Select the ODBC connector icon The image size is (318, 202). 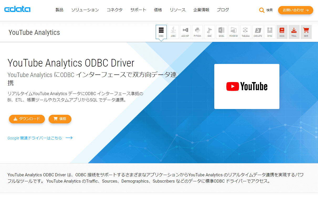[161, 31]
